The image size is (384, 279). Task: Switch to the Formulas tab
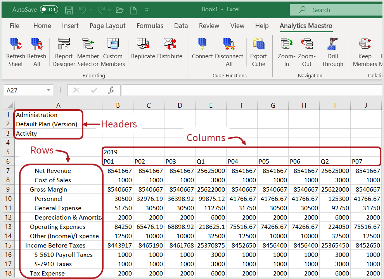pos(150,26)
